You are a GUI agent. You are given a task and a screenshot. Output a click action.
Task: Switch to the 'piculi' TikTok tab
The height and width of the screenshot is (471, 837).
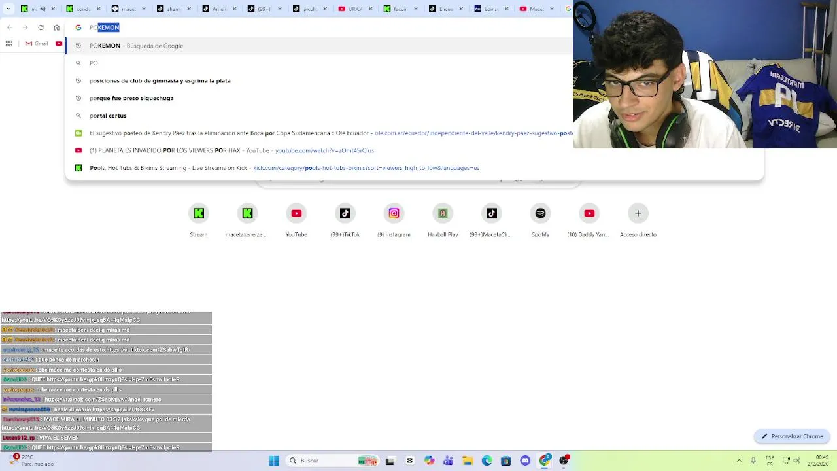(309, 9)
